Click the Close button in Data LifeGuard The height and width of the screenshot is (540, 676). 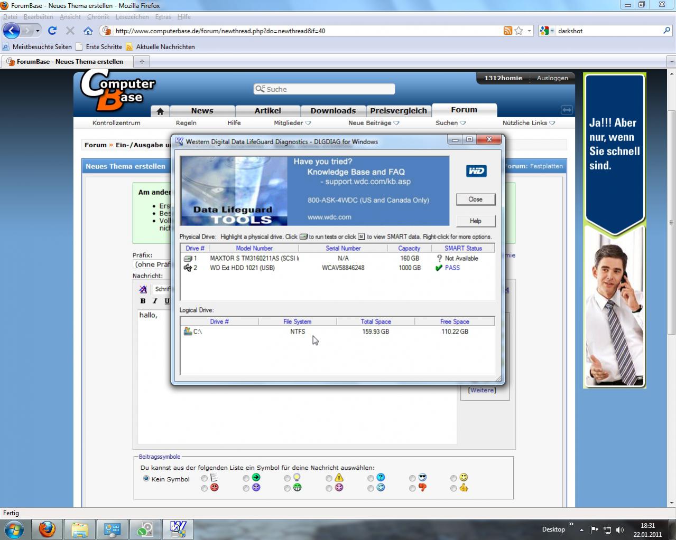(x=475, y=199)
